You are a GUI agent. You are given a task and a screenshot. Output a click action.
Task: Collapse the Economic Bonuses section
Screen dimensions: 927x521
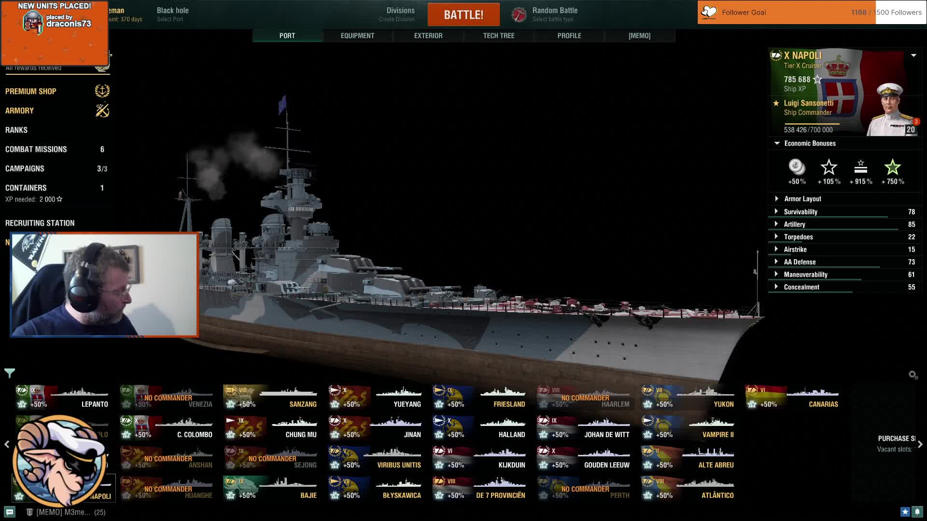pyautogui.click(x=777, y=143)
